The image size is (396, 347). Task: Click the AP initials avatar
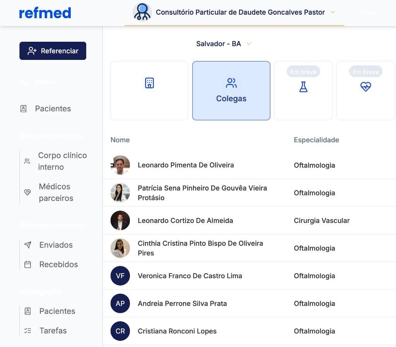[x=120, y=303]
